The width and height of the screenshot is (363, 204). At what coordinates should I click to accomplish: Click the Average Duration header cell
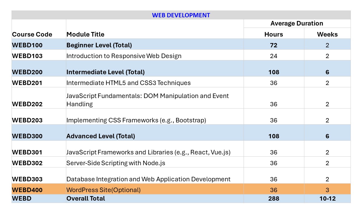[297, 24]
